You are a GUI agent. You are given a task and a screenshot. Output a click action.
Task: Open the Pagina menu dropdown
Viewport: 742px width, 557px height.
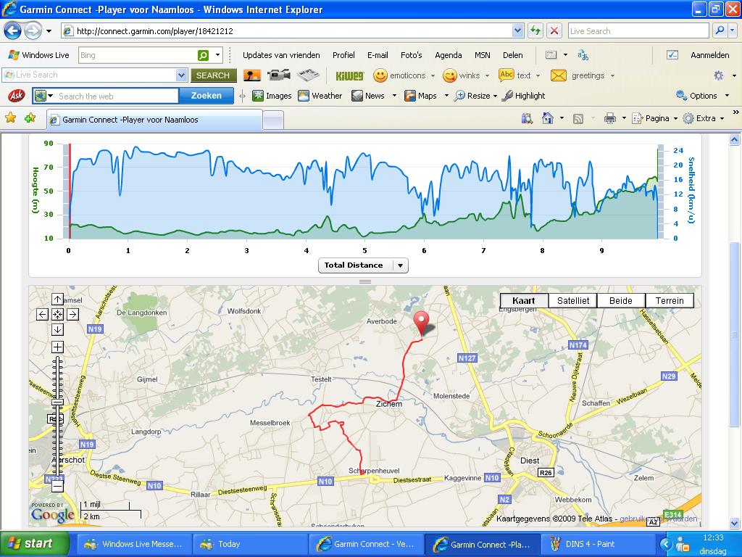tap(675, 118)
